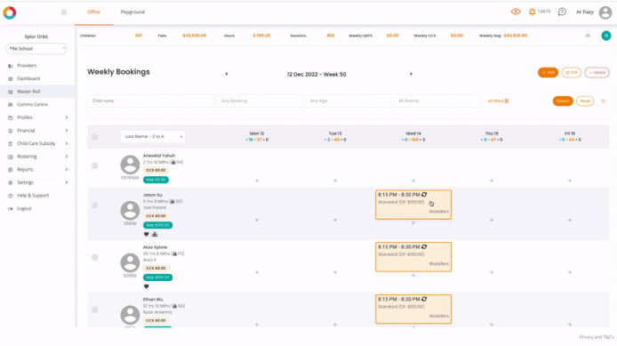Focus the Child name search field
This screenshot has width=617, height=346.
coord(151,101)
